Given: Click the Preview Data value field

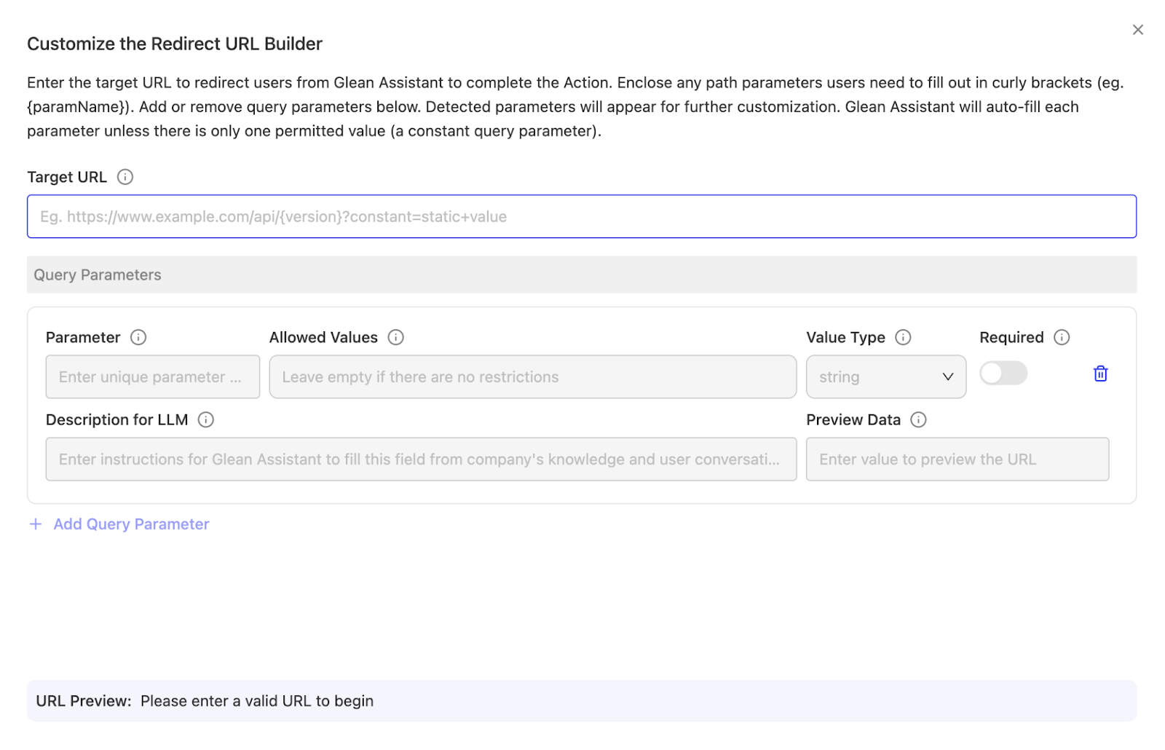Looking at the screenshot, I should (x=957, y=459).
